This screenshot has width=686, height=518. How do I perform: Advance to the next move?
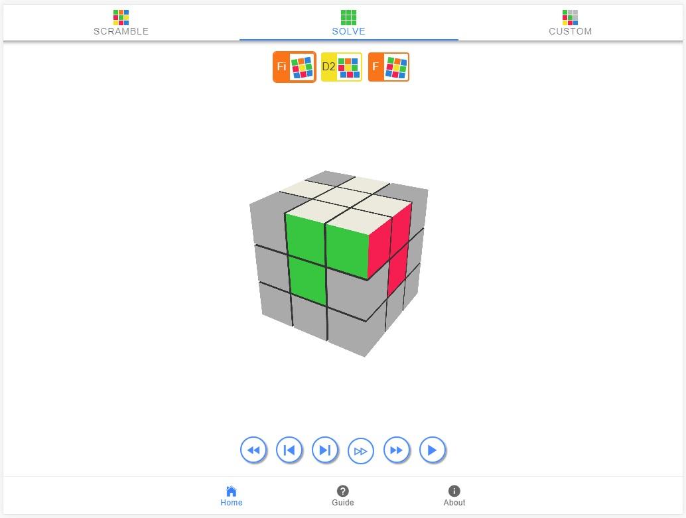(325, 450)
